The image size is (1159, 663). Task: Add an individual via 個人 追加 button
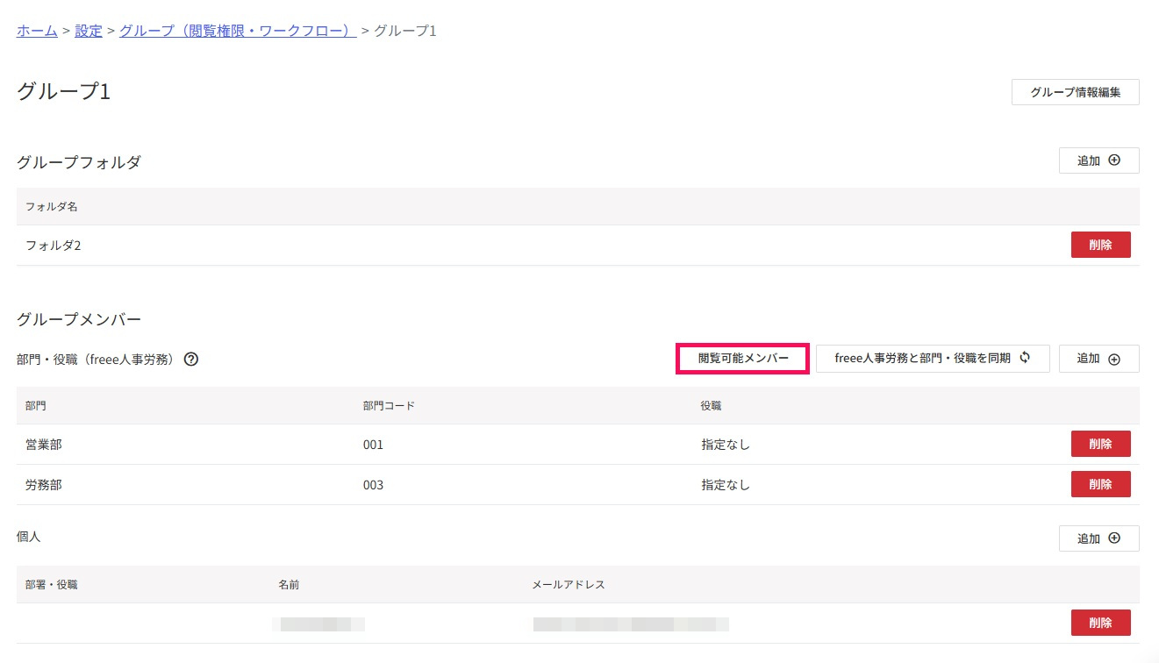tap(1099, 538)
